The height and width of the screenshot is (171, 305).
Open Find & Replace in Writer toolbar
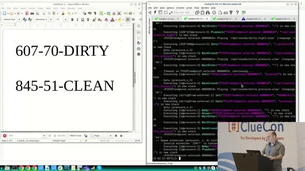[84, 13]
